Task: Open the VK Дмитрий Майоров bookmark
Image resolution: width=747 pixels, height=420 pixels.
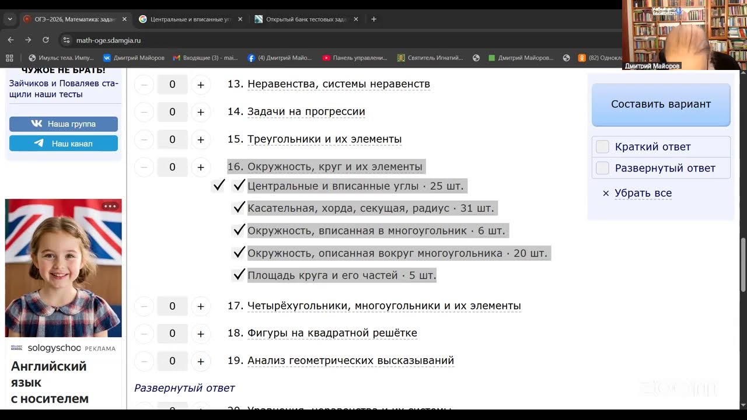Action: (x=134, y=58)
